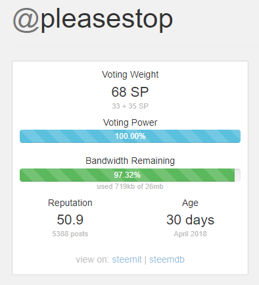Viewport: 259px width, 285px height.
Task: Click the unused gray end of bandwidth bar
Action: click(x=237, y=175)
